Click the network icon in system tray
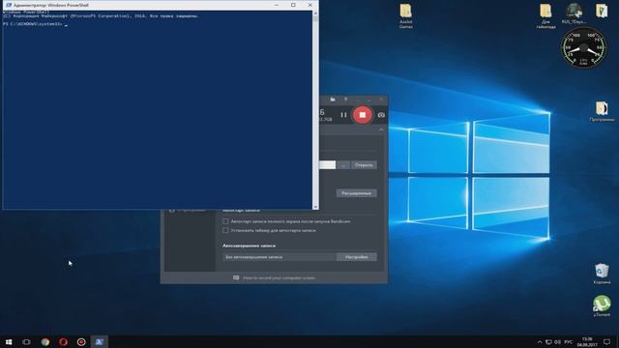Viewport: 619px width, 348px height. click(x=548, y=341)
